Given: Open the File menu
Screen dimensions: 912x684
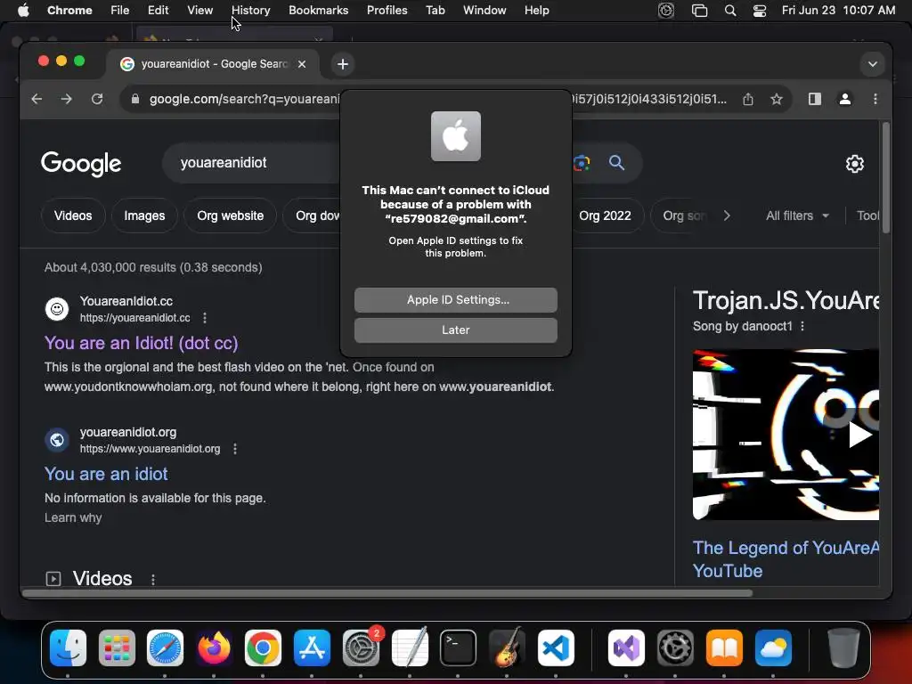Looking at the screenshot, I should point(120,10).
